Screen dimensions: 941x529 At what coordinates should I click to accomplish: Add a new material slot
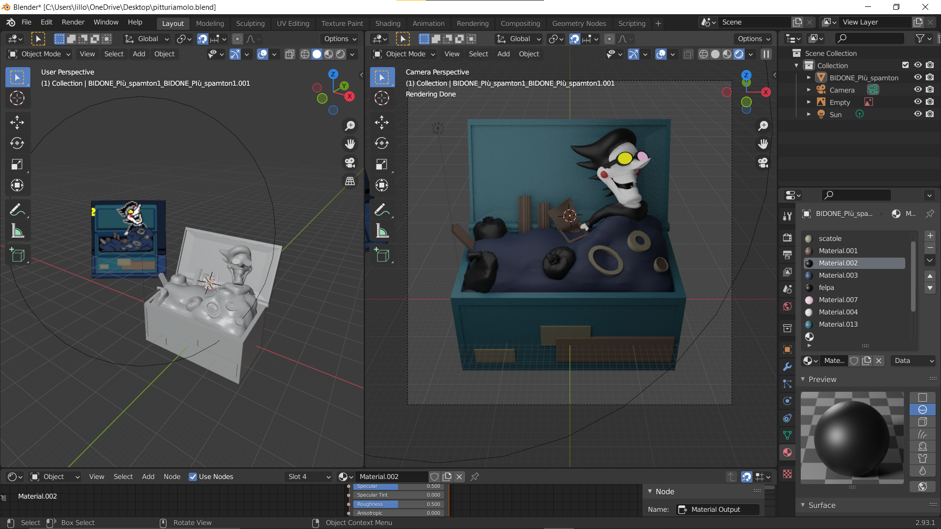coord(929,236)
